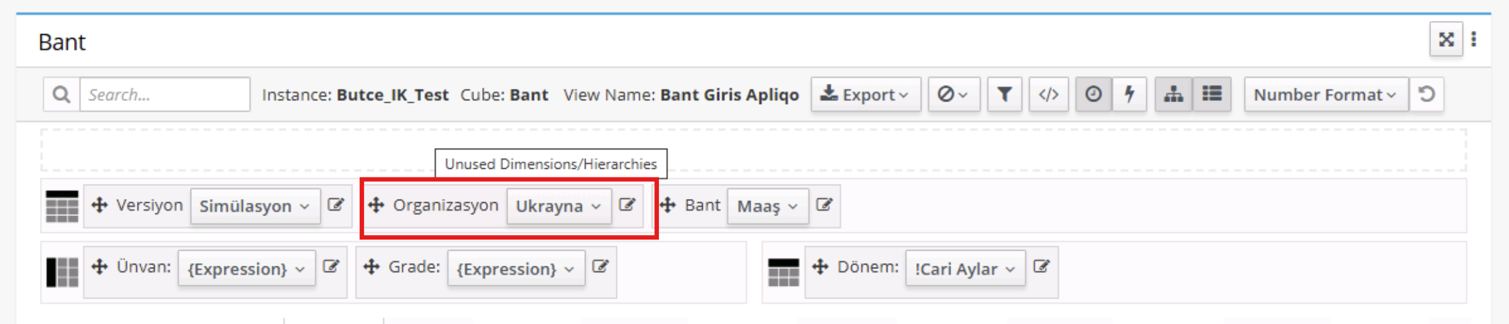This screenshot has height=324, width=1509.
Task: Click the reset undo arrow icon
Action: click(1426, 95)
